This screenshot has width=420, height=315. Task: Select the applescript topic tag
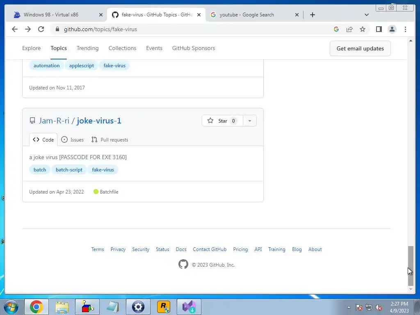tap(82, 66)
